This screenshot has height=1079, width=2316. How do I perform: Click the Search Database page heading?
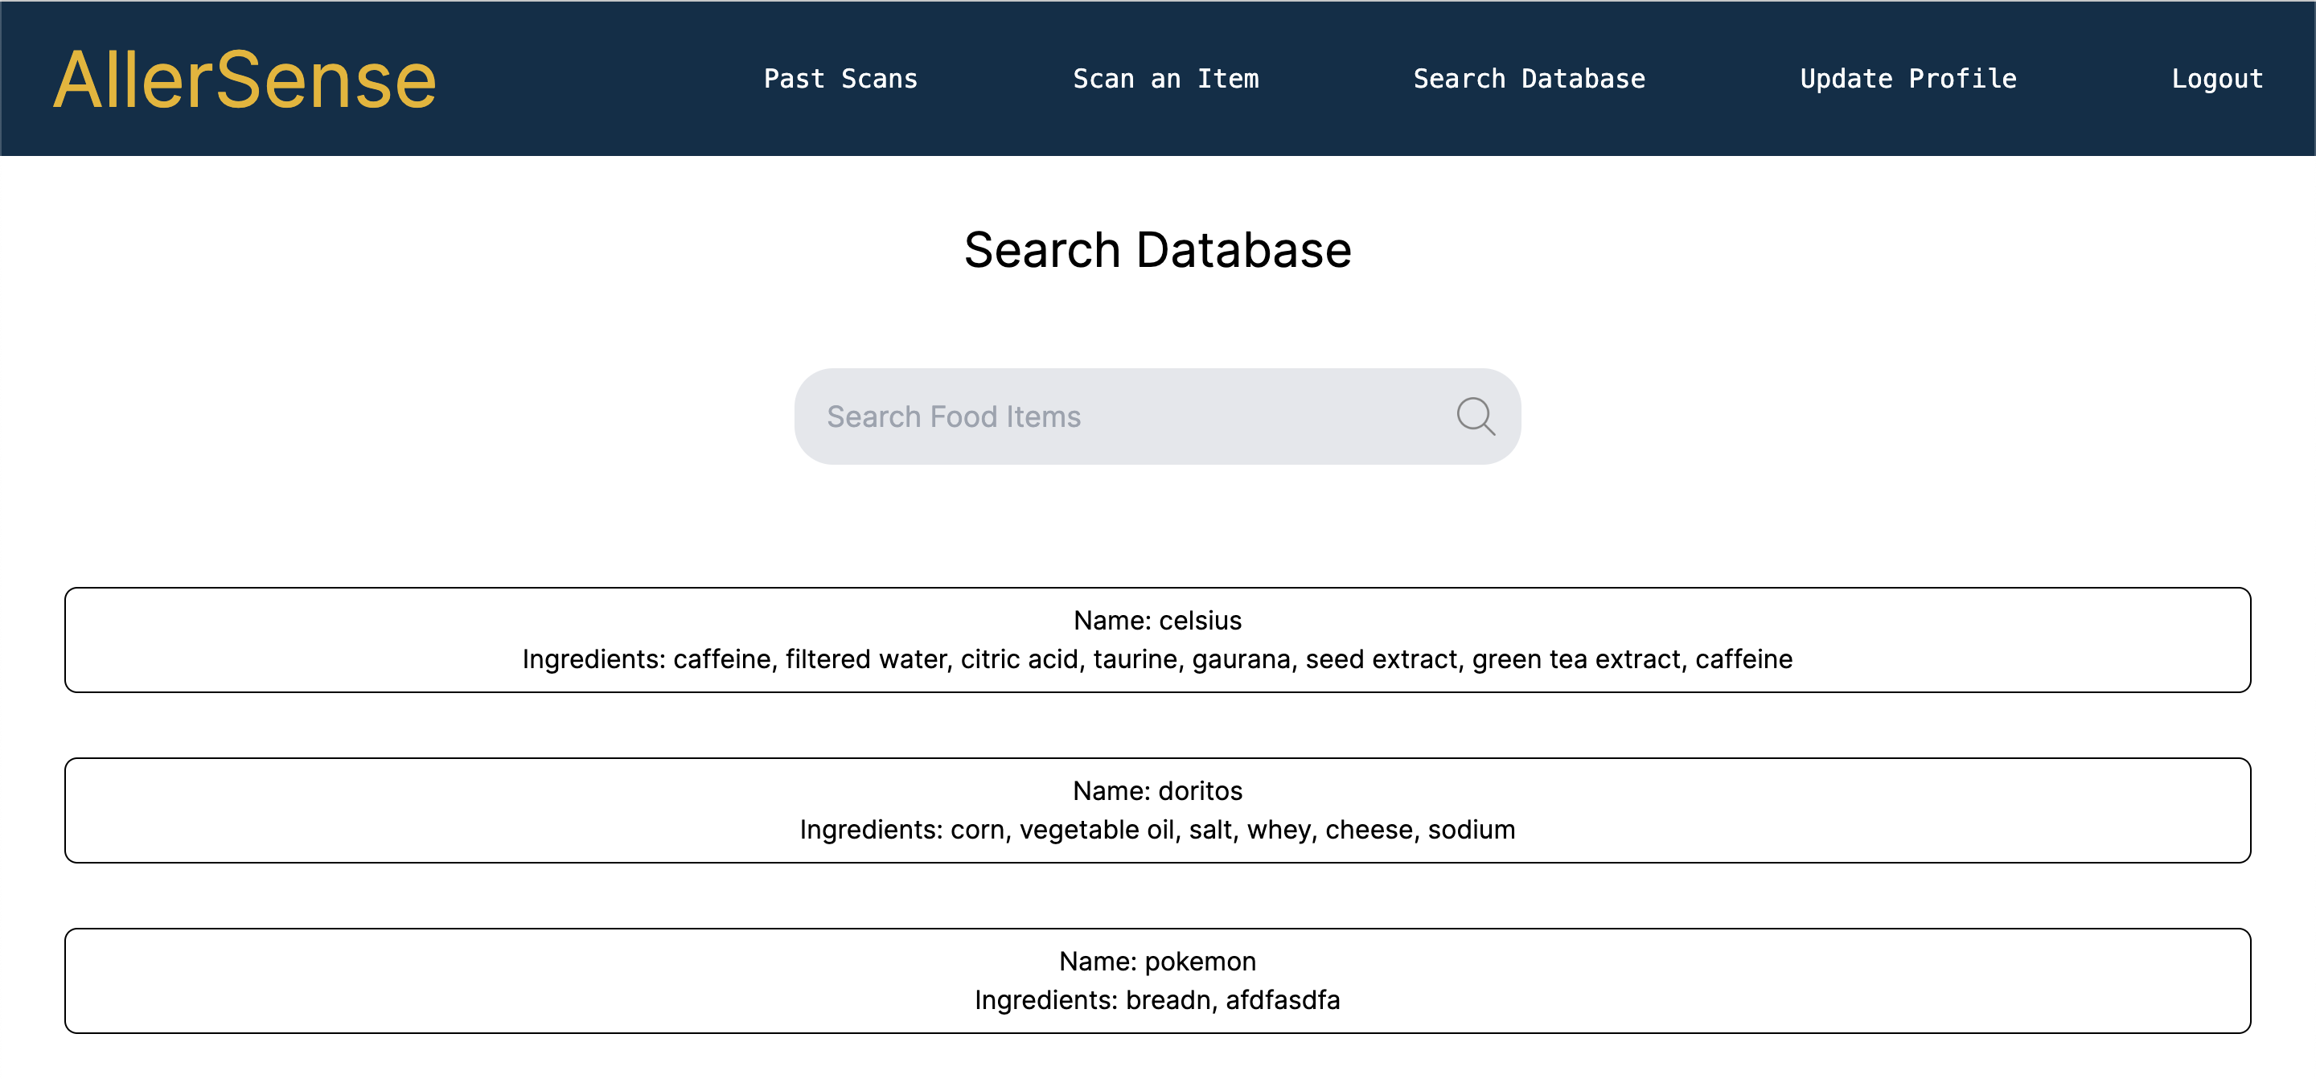pos(1157,249)
